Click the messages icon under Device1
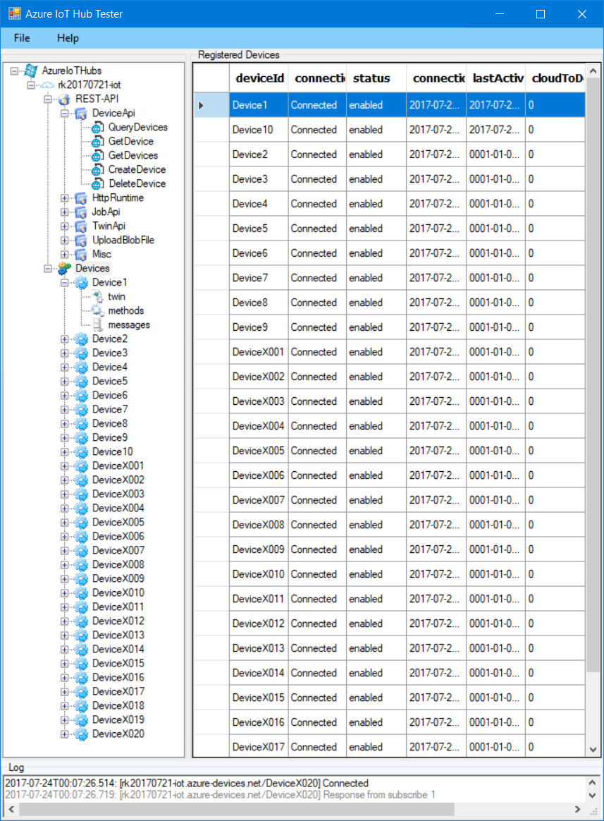 click(x=98, y=325)
